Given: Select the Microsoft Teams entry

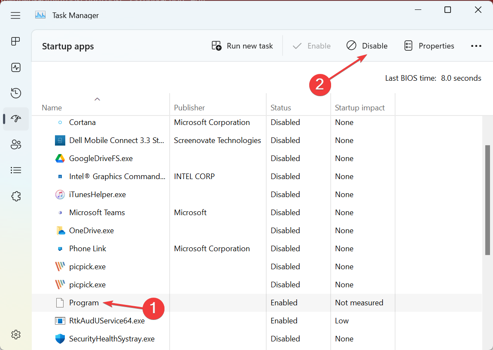Looking at the screenshot, I should [x=97, y=213].
